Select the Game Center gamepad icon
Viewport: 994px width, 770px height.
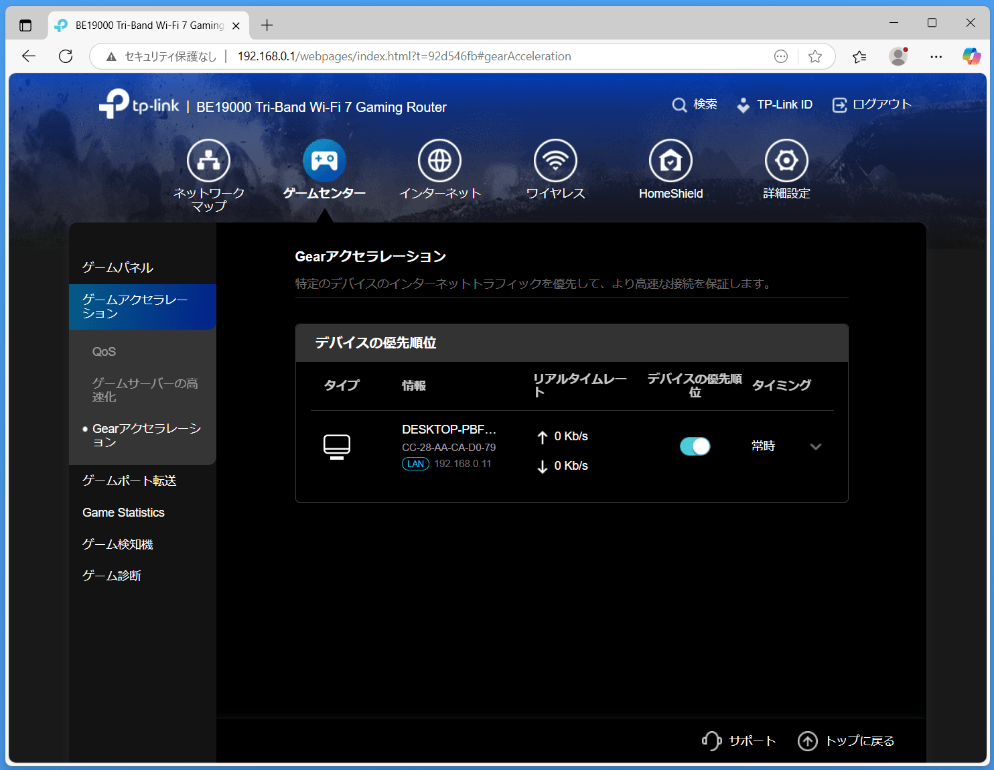[324, 161]
